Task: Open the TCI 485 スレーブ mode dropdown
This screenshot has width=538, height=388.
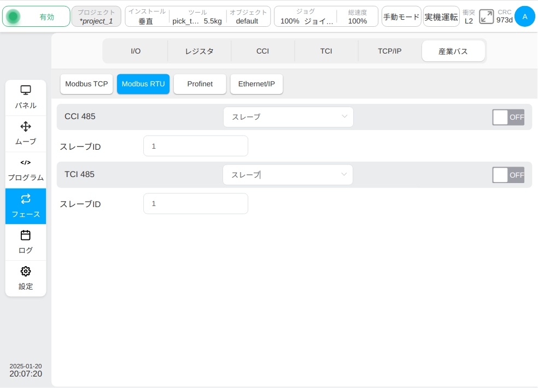Action: pos(288,175)
